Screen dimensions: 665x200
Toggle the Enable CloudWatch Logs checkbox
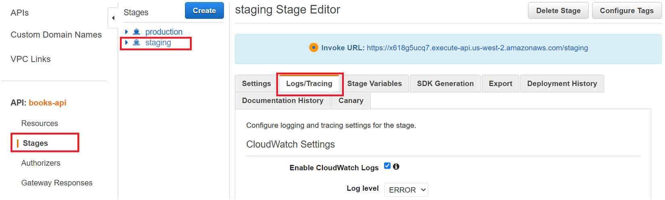tap(387, 166)
